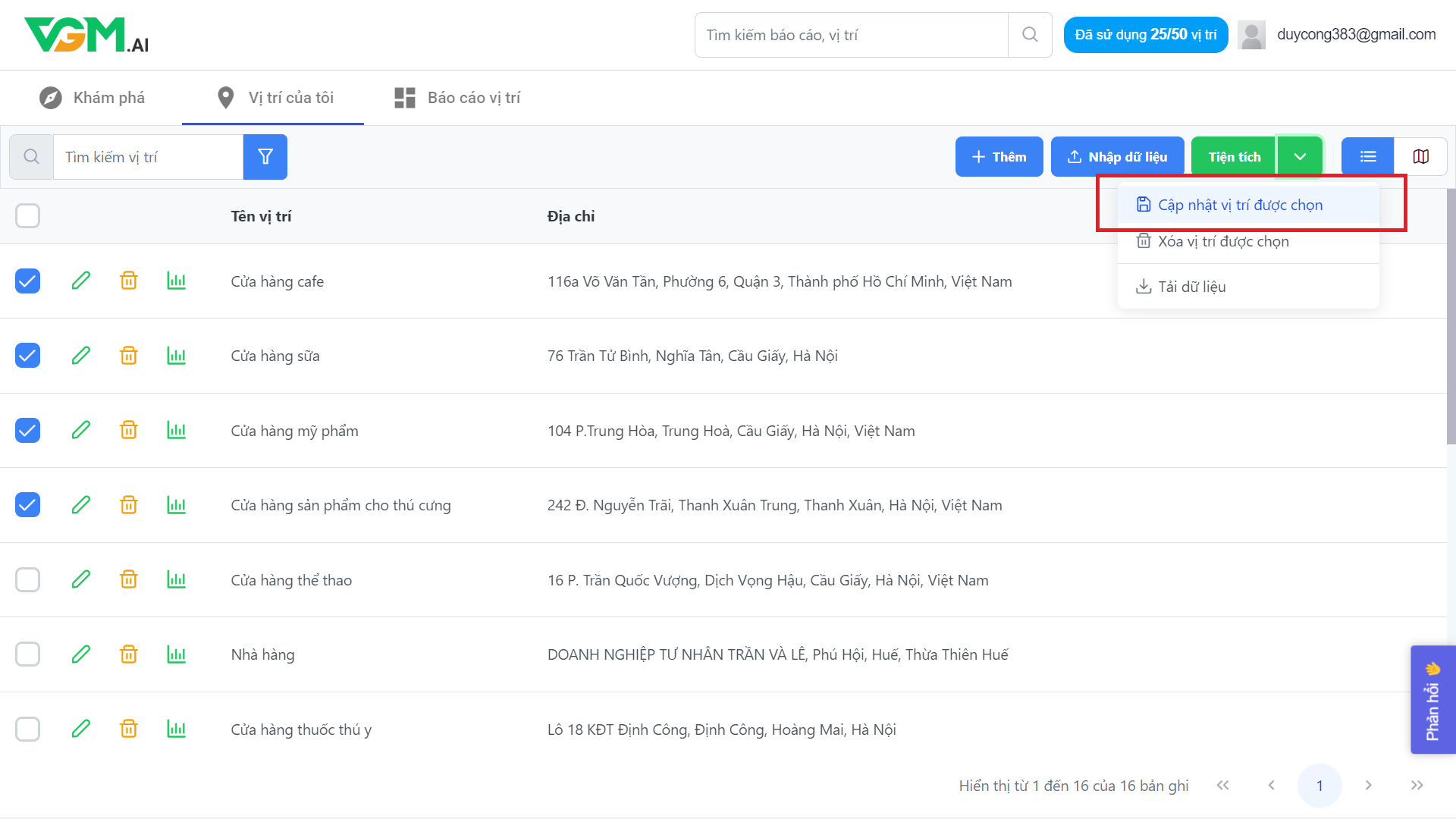Open chart report for Nhà hàng

pyautogui.click(x=176, y=654)
